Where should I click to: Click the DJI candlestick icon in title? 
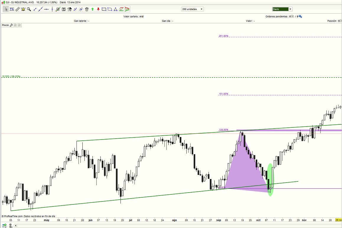click(x=3, y=2)
